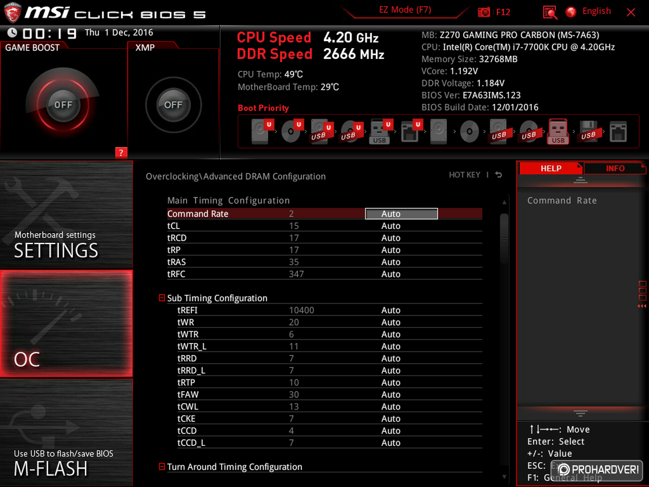Image resolution: width=649 pixels, height=487 pixels.
Task: Open the OC overclocking menu
Action: coord(66,324)
